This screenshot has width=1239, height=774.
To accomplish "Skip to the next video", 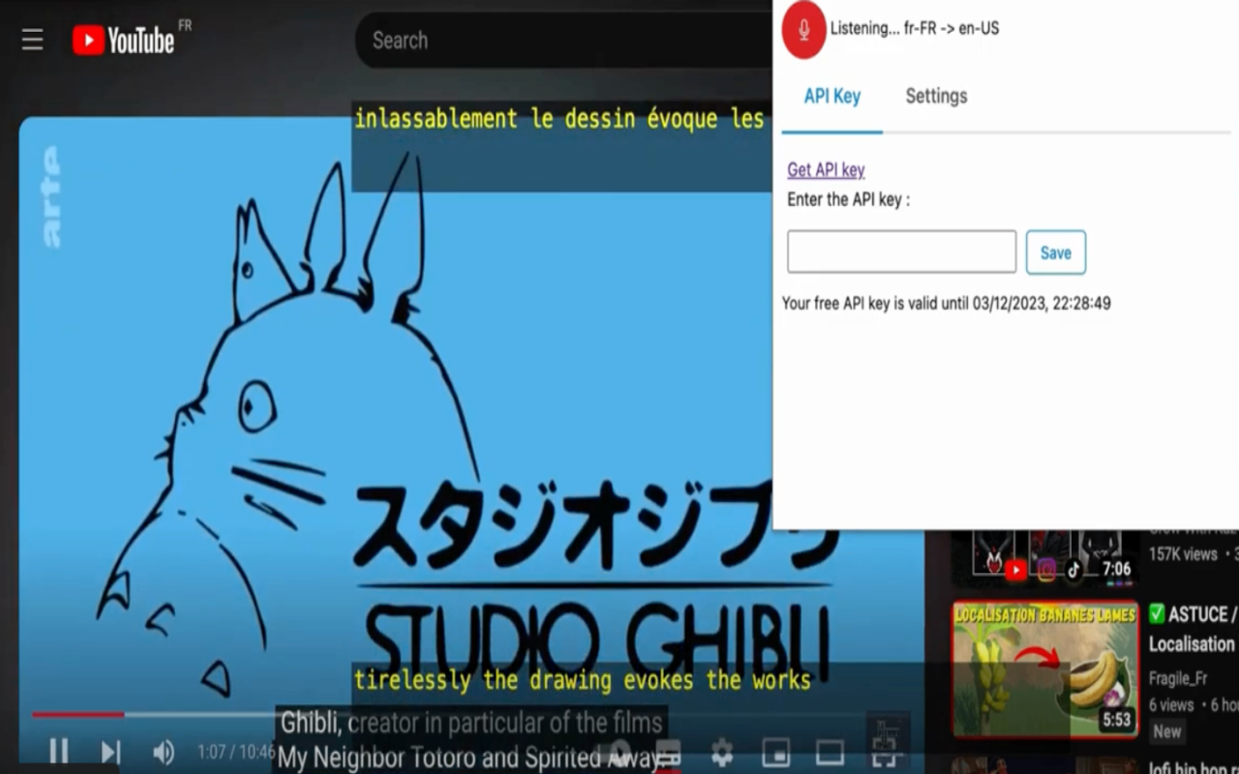I will click(x=111, y=752).
